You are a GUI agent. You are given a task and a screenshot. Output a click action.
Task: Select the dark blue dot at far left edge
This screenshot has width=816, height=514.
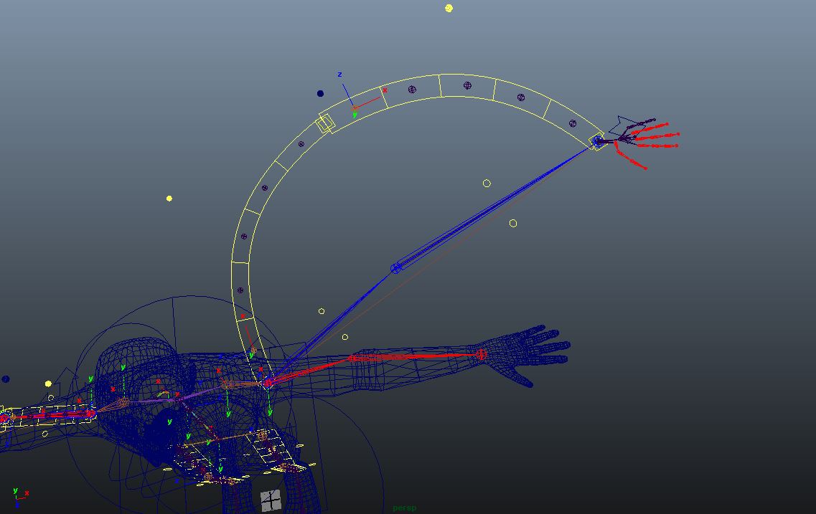[6, 379]
